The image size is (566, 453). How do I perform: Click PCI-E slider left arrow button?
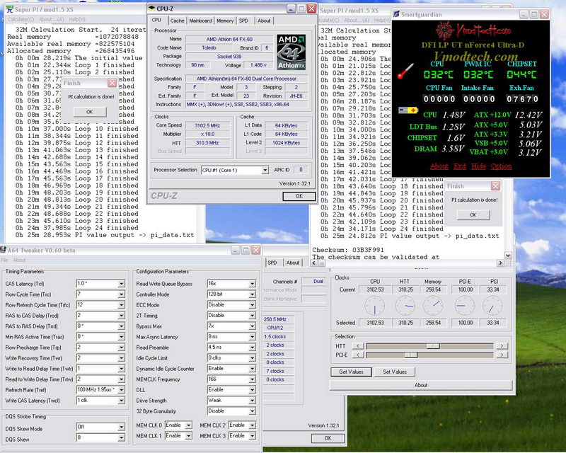coord(358,355)
